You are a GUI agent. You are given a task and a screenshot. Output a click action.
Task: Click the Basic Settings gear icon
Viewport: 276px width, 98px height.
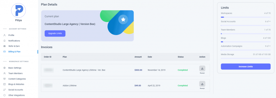5,68
